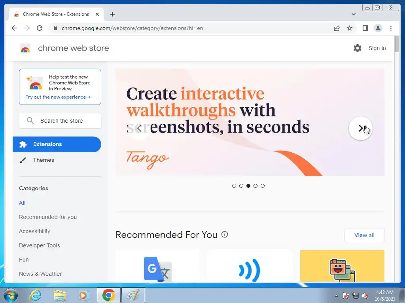Image resolution: width=405 pixels, height=303 pixels.
Task: Click the View all button
Action: click(x=364, y=235)
